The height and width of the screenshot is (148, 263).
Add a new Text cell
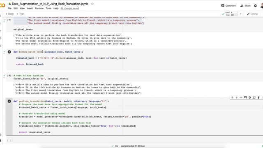(x=20, y=14)
